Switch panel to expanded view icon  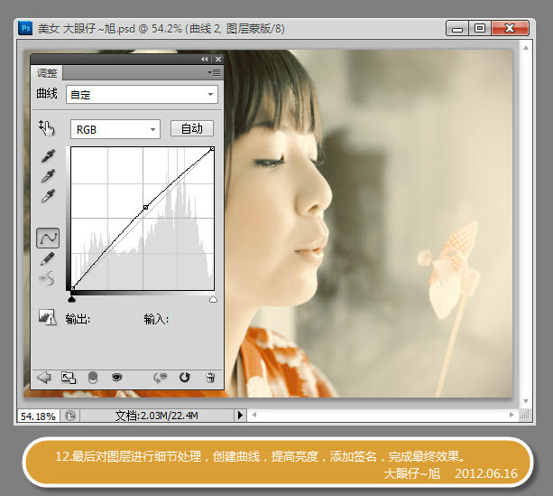click(x=69, y=378)
